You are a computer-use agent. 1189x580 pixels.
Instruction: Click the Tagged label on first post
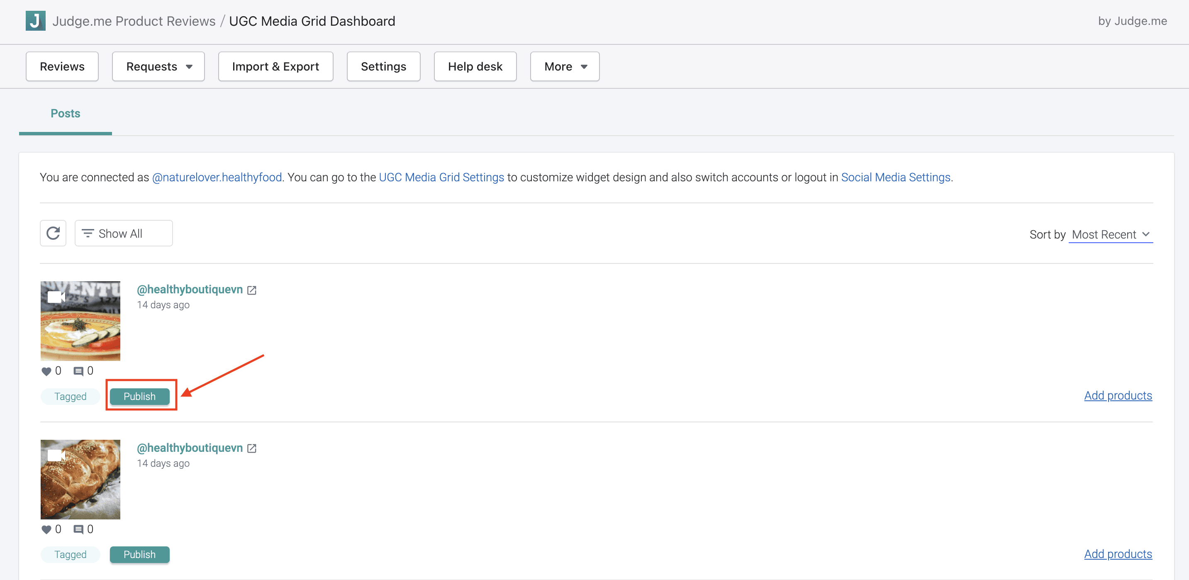click(x=70, y=396)
